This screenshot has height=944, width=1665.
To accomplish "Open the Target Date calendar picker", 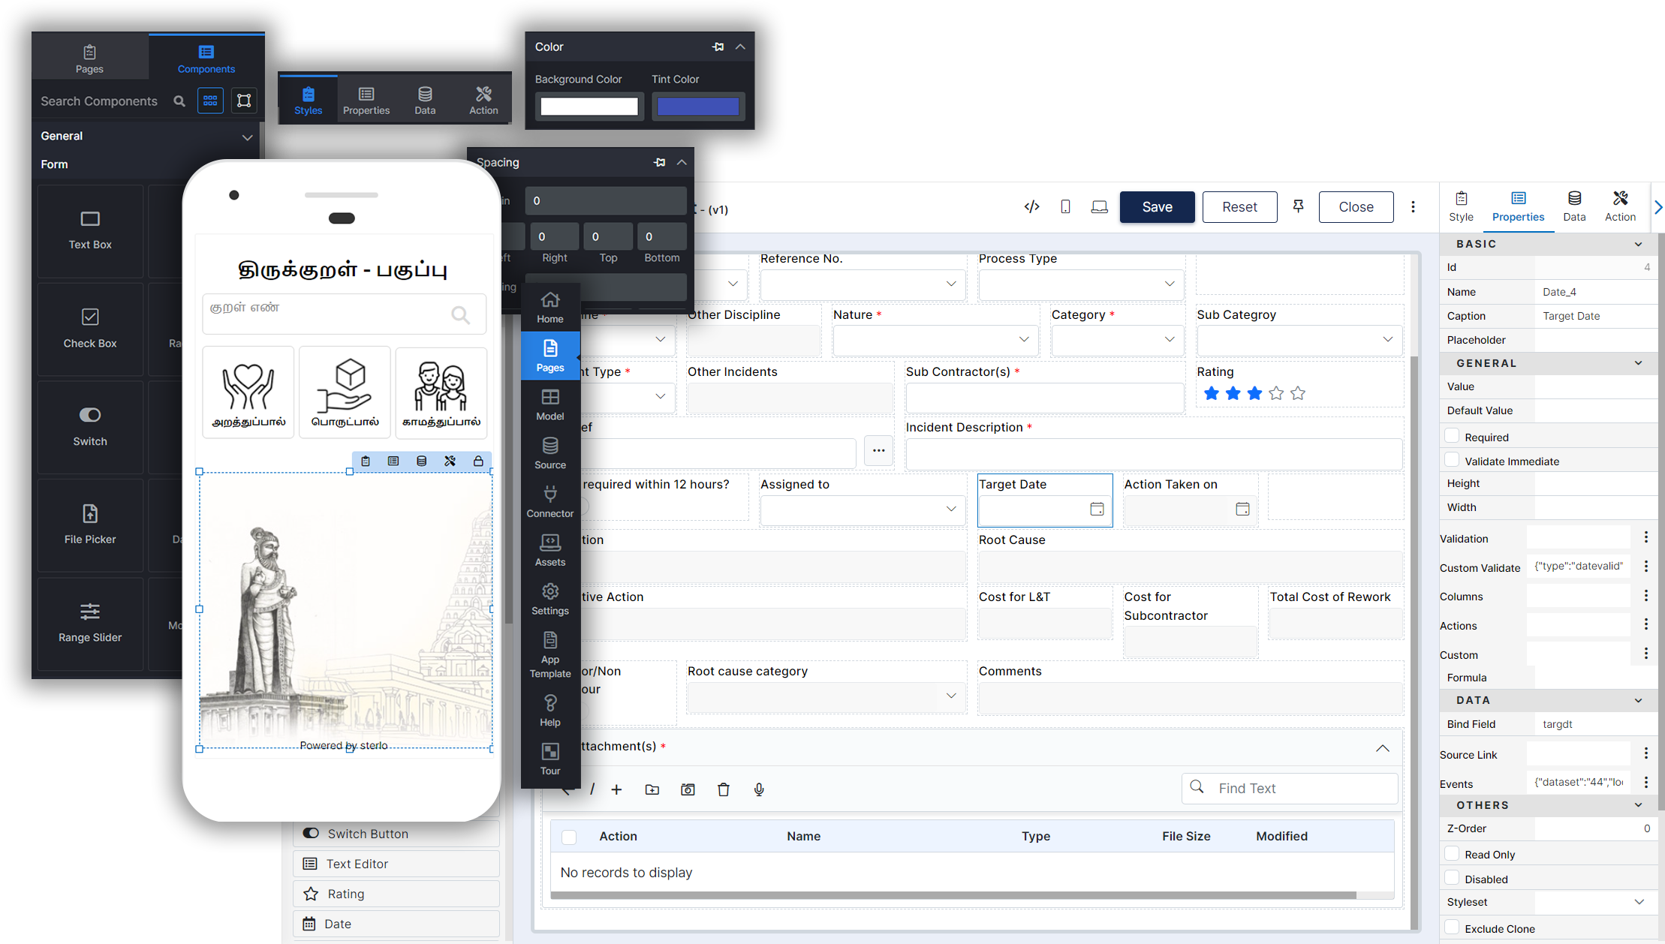I will 1097,509.
